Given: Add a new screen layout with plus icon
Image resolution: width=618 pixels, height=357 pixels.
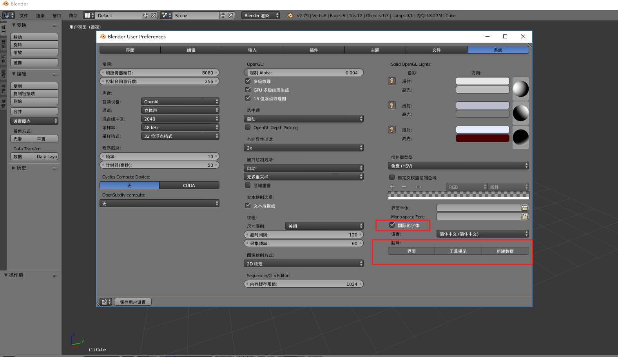Looking at the screenshot, I should coord(146,15).
